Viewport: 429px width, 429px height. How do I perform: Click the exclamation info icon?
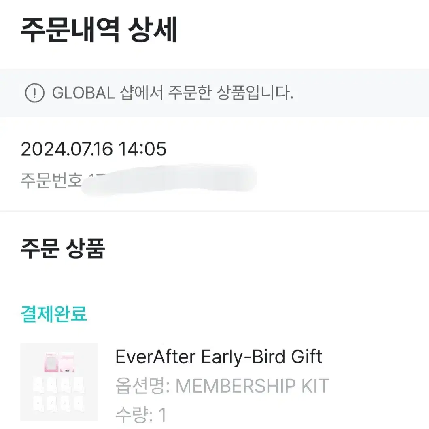[x=35, y=93]
